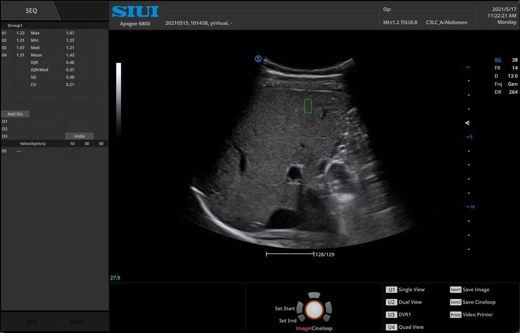
Task: Click the U1 Single View key icon
Action: [x=391, y=290]
